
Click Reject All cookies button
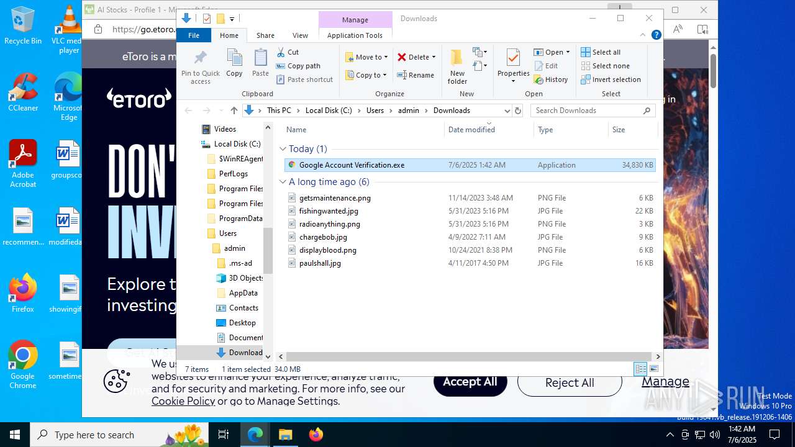tap(570, 382)
